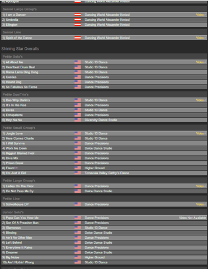Click US flag beside Hey Na Na
The width and height of the screenshot is (208, 269).
click(x=78, y=120)
